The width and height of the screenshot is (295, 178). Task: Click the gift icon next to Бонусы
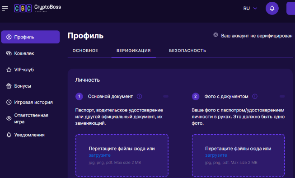[x=9, y=86]
